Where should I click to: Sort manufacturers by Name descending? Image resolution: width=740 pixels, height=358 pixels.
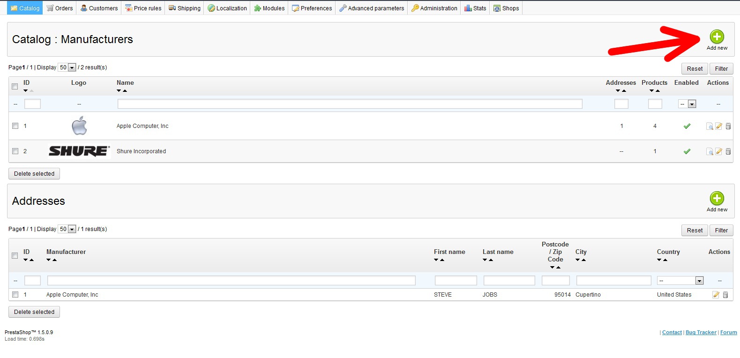pos(119,91)
